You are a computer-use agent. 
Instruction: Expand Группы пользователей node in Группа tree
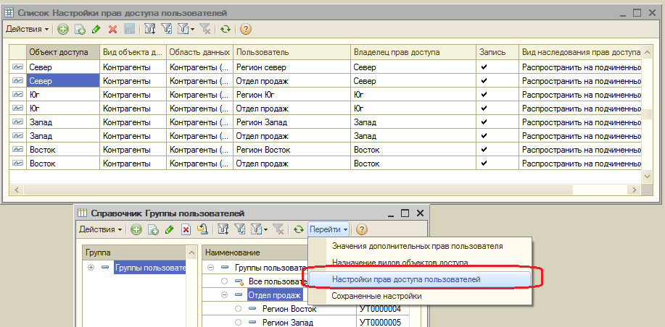tap(91, 268)
